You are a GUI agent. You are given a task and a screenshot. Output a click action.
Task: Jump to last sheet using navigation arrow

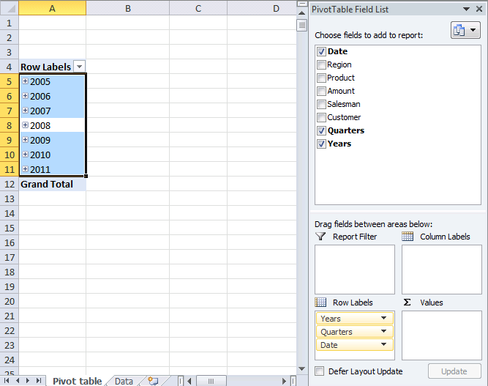coord(39,381)
